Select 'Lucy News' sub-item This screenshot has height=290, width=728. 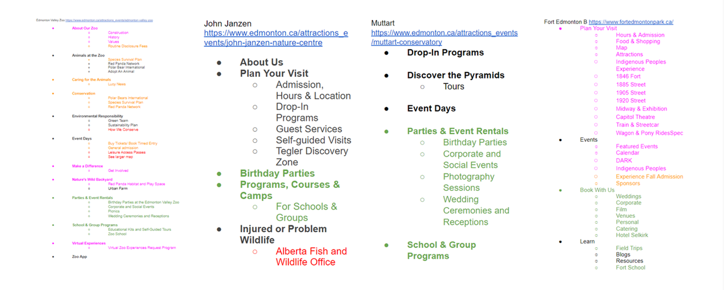[x=117, y=84]
